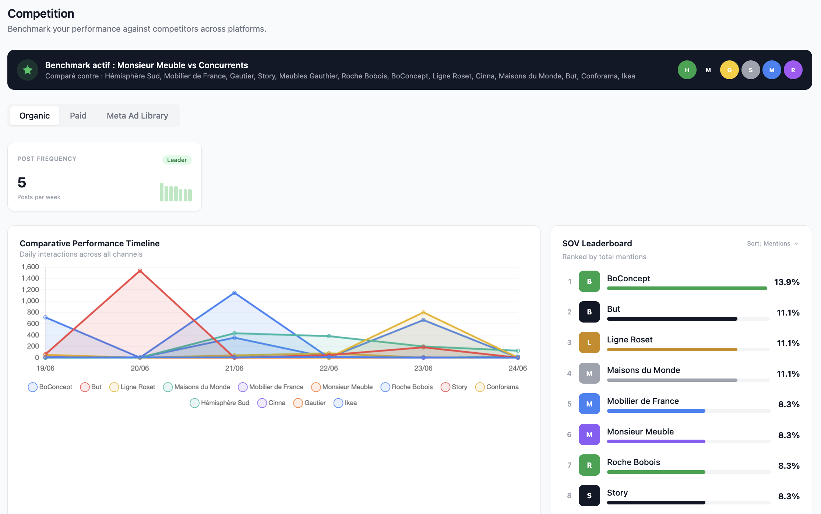Click Mobilier de France's blue M badge
Viewport: 821px width, 514px height.
pyautogui.click(x=589, y=404)
